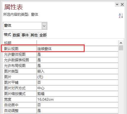Click the 宽度 value 16.042cm
Viewport: 127px width, 114px height.
coord(78,99)
